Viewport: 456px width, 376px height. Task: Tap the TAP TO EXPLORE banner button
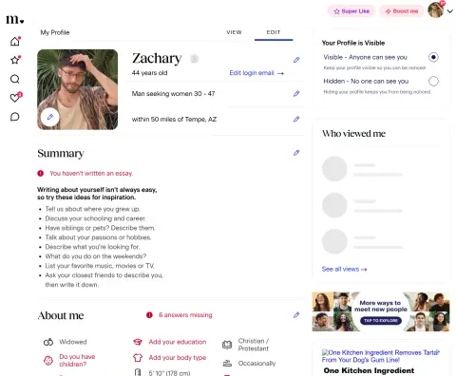click(381, 321)
